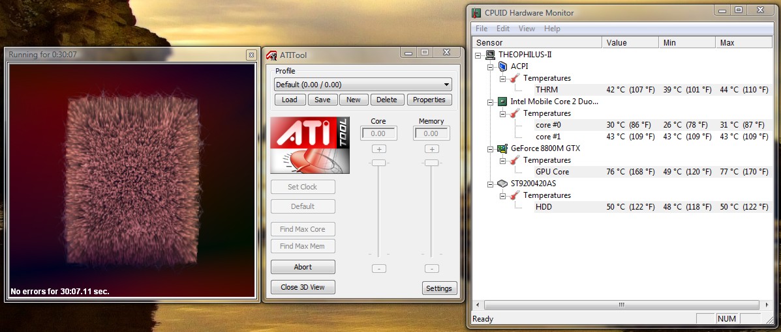Close the 3D view window with its X
781x332 pixels.
251,55
